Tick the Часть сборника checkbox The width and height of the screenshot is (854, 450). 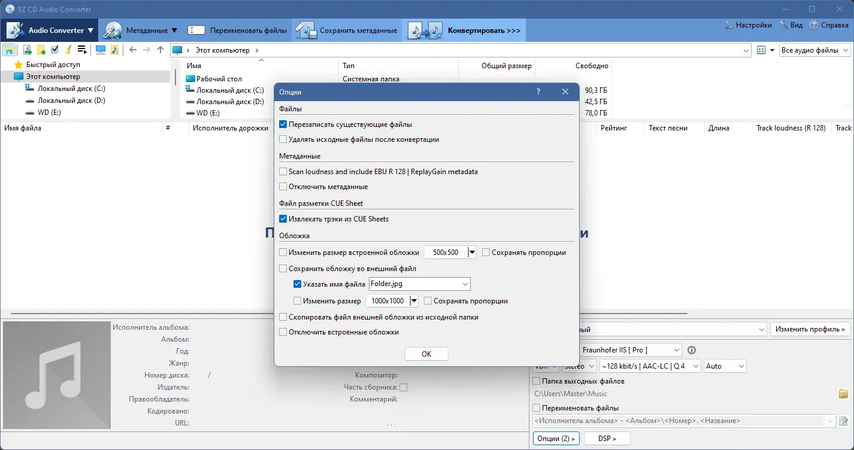404,387
